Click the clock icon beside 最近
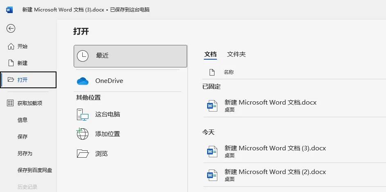 (x=83, y=56)
